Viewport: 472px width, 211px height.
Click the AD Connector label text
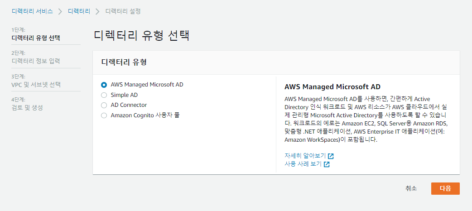coord(129,105)
